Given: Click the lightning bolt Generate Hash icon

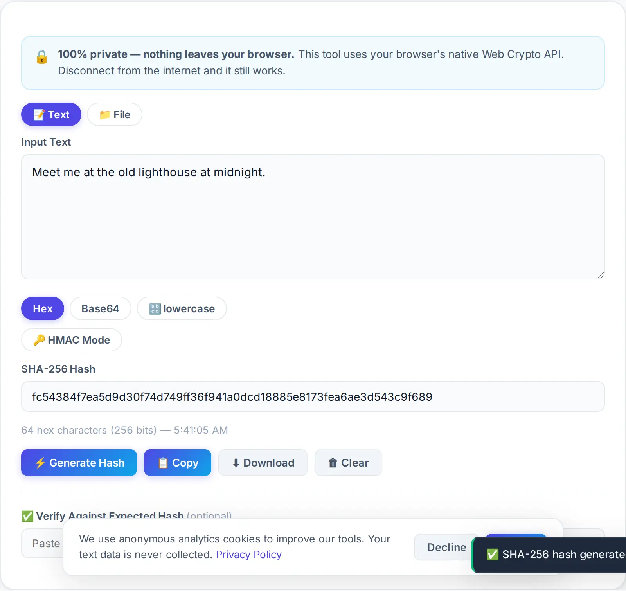Looking at the screenshot, I should (40, 463).
